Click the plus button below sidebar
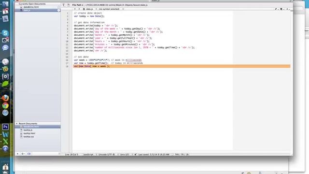 click(17, 154)
